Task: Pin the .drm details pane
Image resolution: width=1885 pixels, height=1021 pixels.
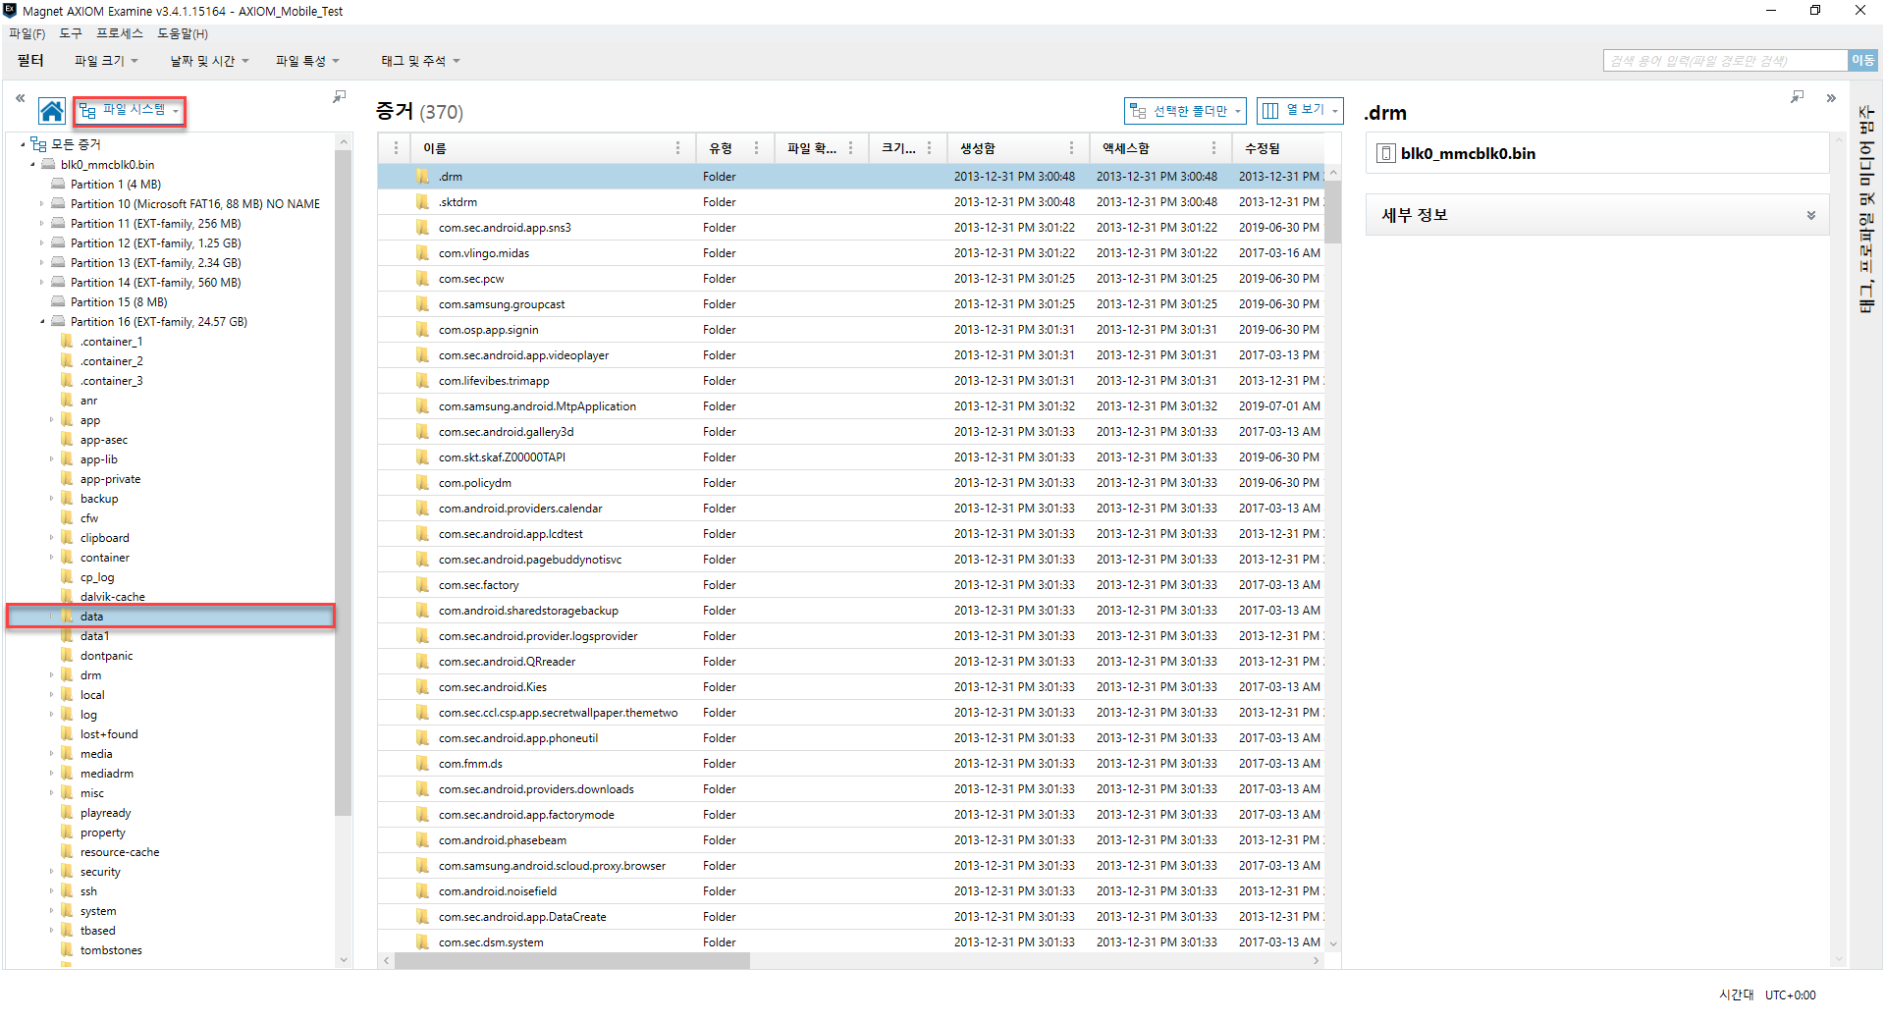Action: pyautogui.click(x=1797, y=96)
